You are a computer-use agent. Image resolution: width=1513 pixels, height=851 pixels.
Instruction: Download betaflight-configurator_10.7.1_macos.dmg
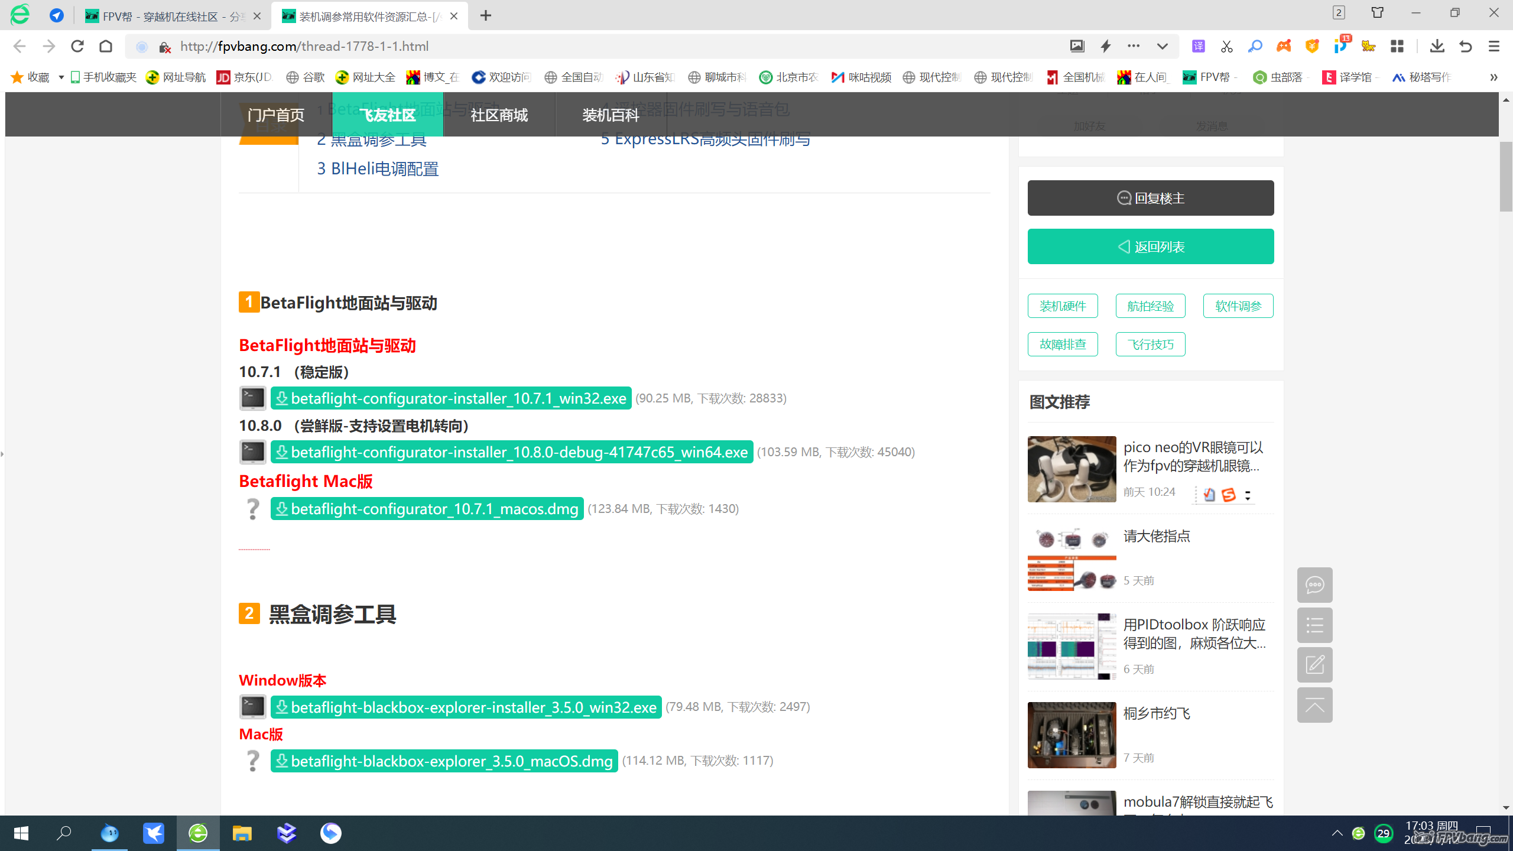click(427, 509)
